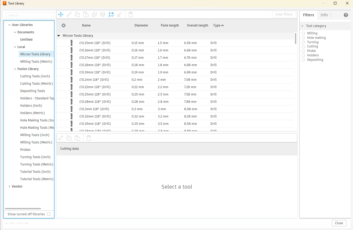
Task: Collapse the Fusion Library tree node
Action: coord(15,69)
